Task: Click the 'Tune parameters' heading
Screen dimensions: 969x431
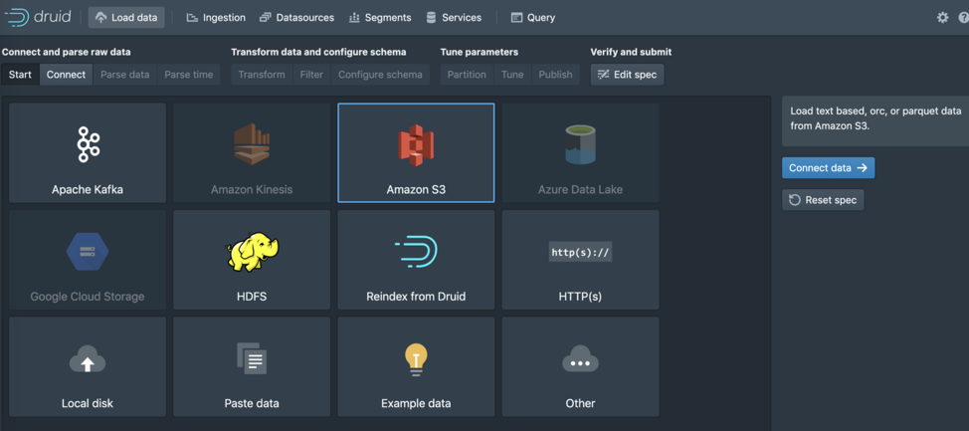Action: click(x=479, y=52)
